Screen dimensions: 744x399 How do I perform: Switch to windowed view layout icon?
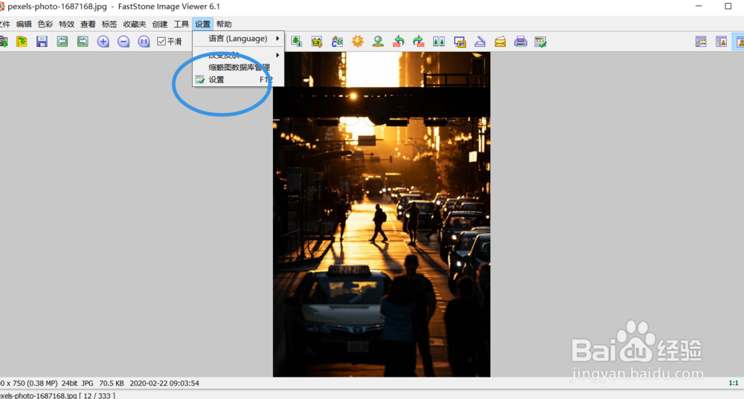tap(721, 42)
